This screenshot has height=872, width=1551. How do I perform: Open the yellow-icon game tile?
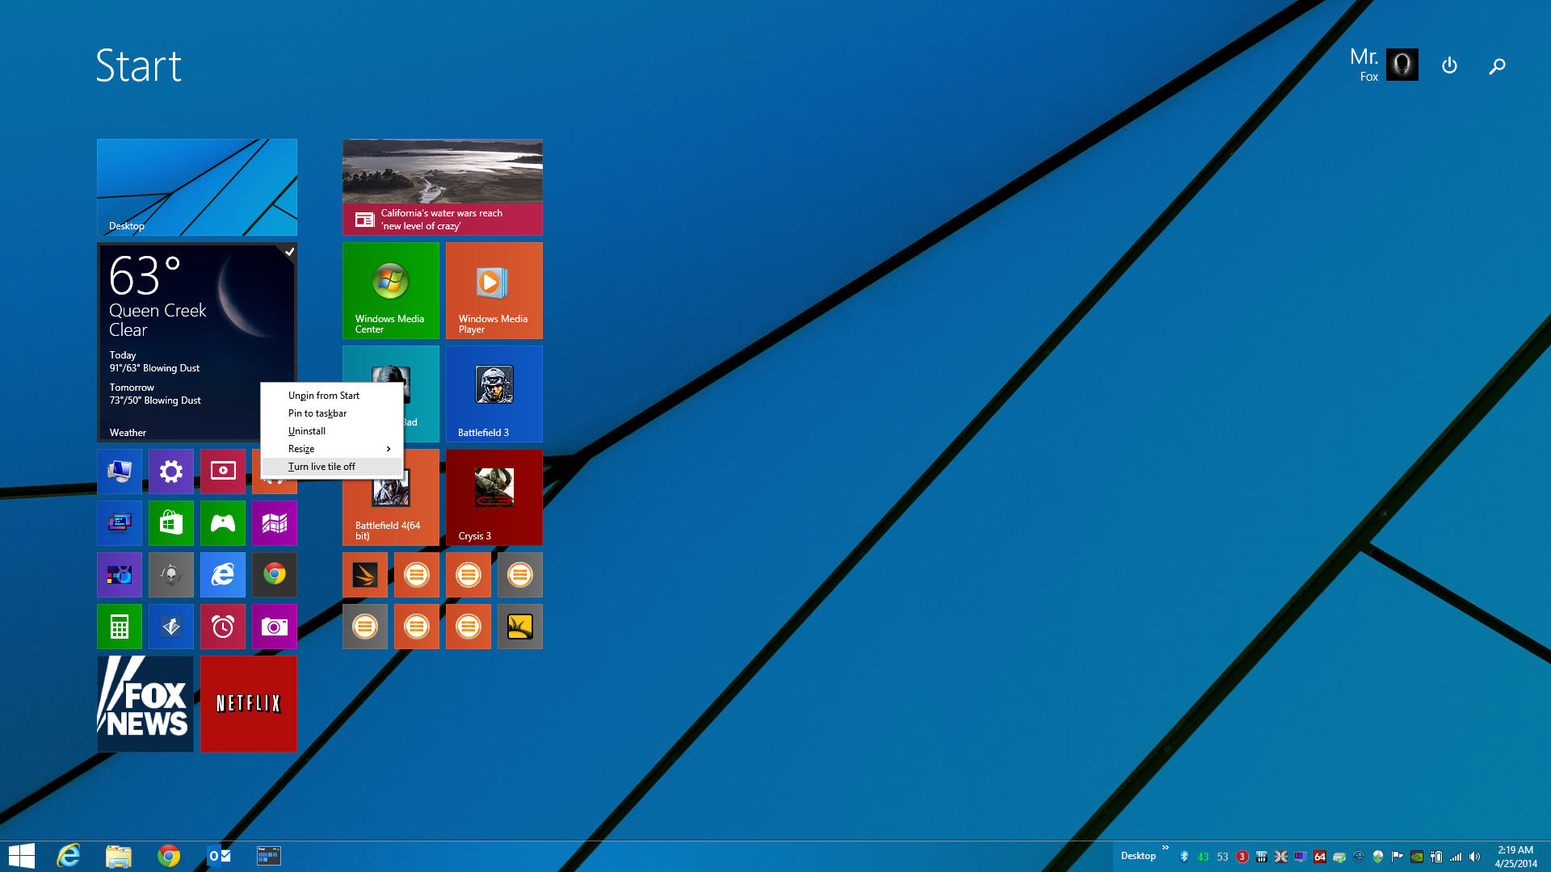(520, 627)
